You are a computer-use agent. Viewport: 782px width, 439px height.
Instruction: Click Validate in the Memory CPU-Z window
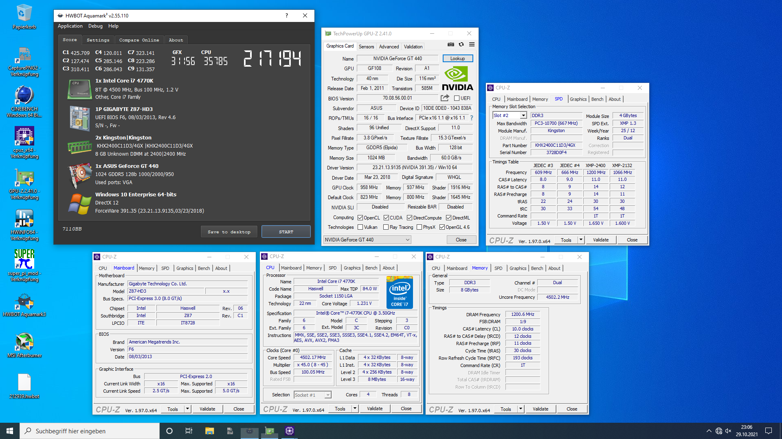[540, 409]
